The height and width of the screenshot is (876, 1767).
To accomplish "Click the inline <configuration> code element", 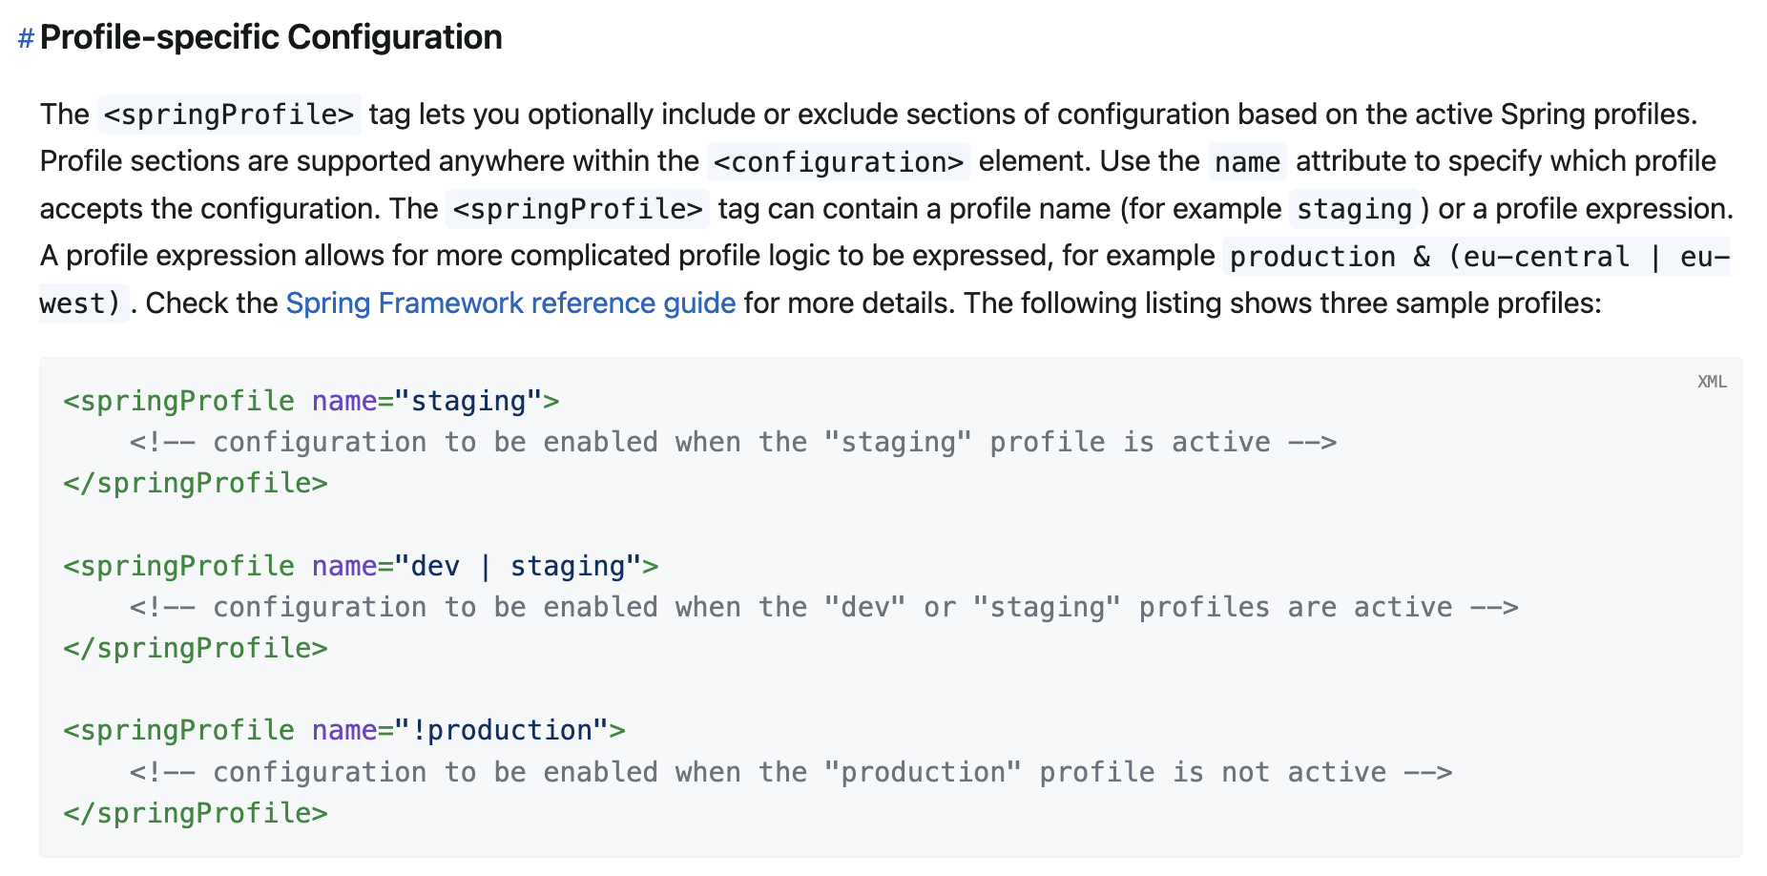I will point(839,162).
